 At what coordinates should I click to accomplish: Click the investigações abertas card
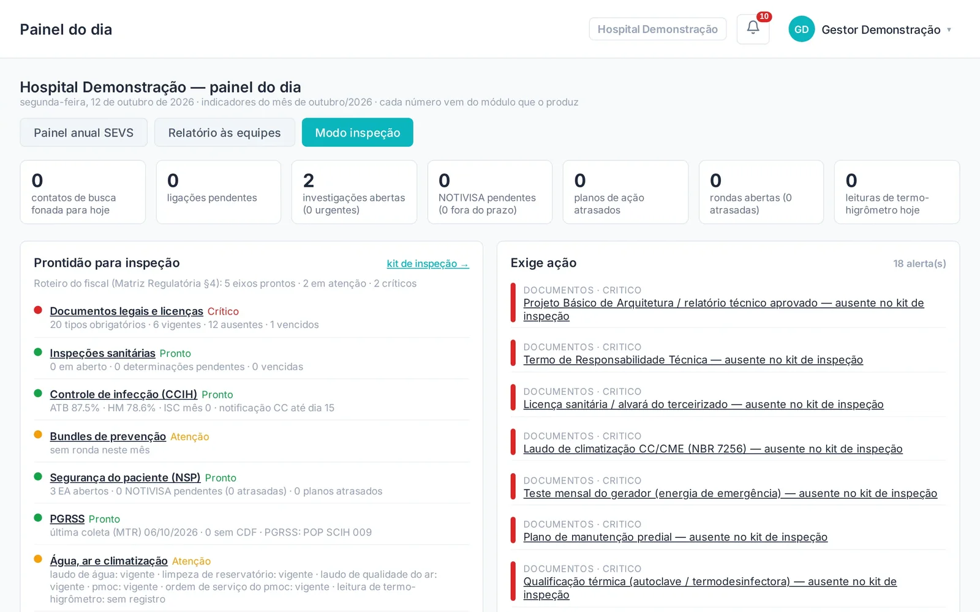[x=354, y=192]
